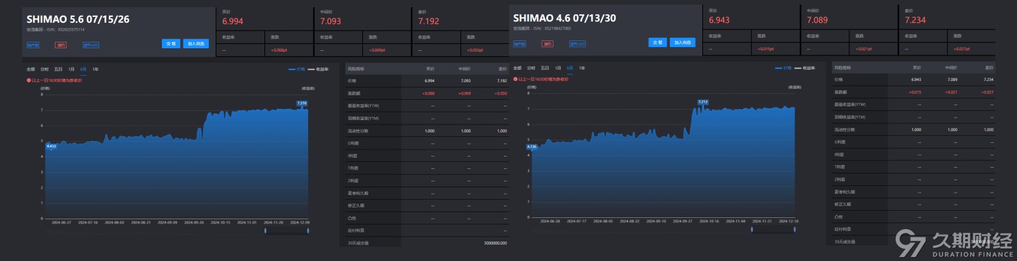The width and height of the screenshot is (1017, 261).
Task: Click USD currency tag under SHIMAO 4.6 title
Action: (577, 44)
